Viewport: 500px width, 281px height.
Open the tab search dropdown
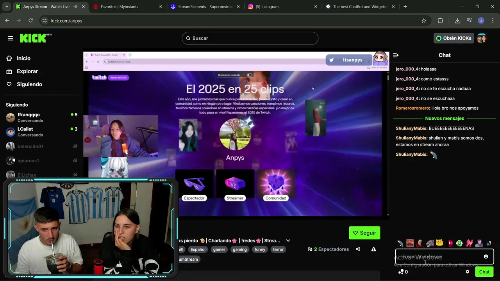[x=7, y=7]
